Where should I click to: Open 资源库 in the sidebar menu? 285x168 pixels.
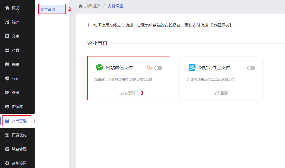pyautogui.click(x=18, y=107)
